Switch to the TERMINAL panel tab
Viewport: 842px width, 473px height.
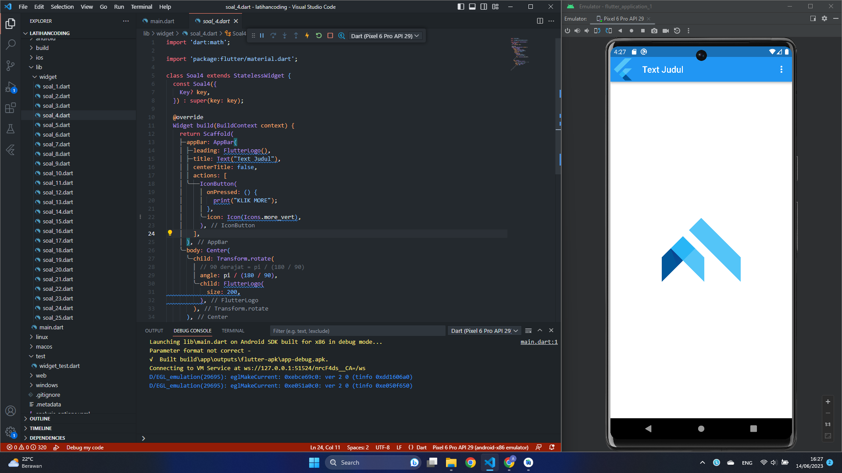(x=233, y=331)
